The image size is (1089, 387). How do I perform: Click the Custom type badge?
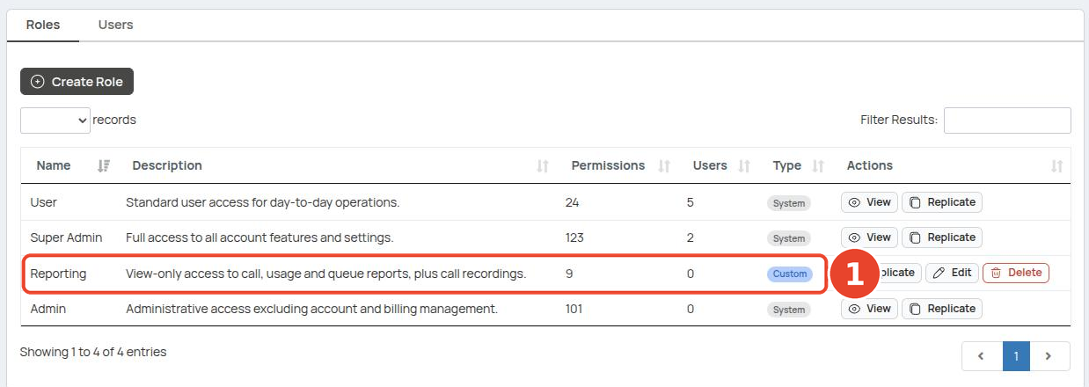click(x=790, y=274)
